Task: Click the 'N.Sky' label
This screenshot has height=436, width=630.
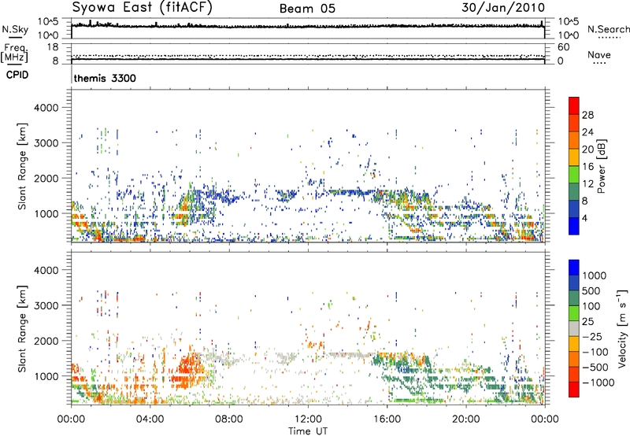Action: click(15, 29)
